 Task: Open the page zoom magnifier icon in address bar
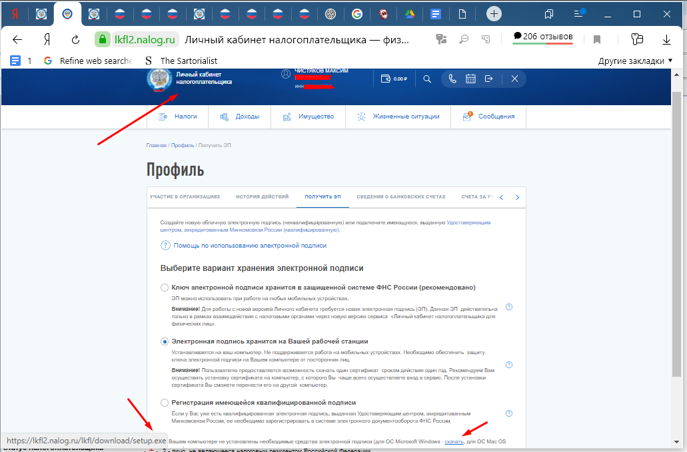pyautogui.click(x=464, y=39)
